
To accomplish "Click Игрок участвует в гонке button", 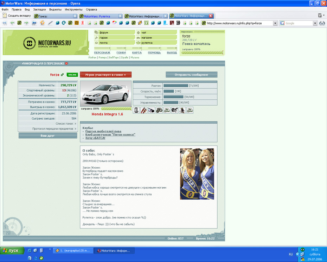I will 106,75.
